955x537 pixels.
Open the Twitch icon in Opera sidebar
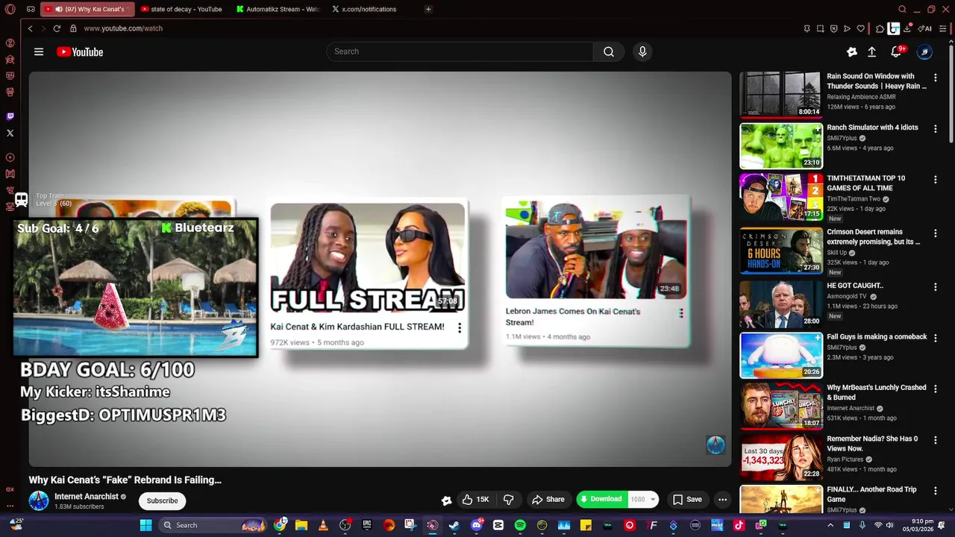coord(10,116)
